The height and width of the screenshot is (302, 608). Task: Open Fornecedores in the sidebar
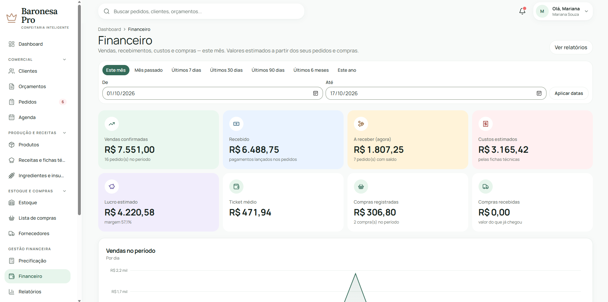click(37, 233)
